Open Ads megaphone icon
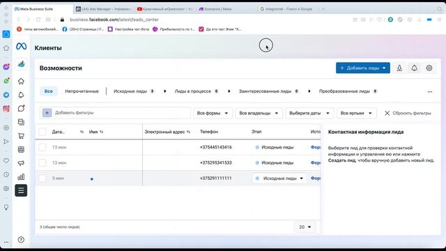Viewport: 446px width, 251px height. coord(21,163)
